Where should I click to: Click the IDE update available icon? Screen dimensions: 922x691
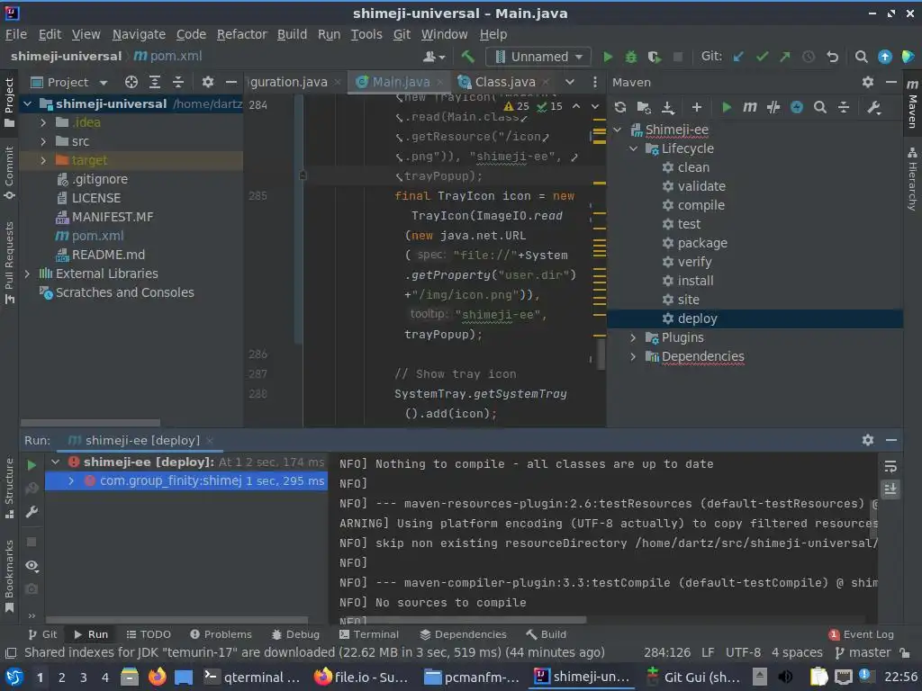tap(884, 57)
